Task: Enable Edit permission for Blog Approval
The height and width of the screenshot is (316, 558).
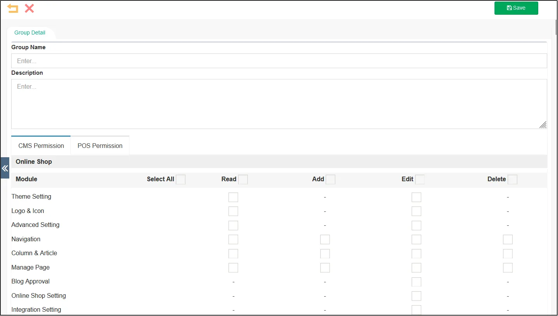Action: point(416,282)
